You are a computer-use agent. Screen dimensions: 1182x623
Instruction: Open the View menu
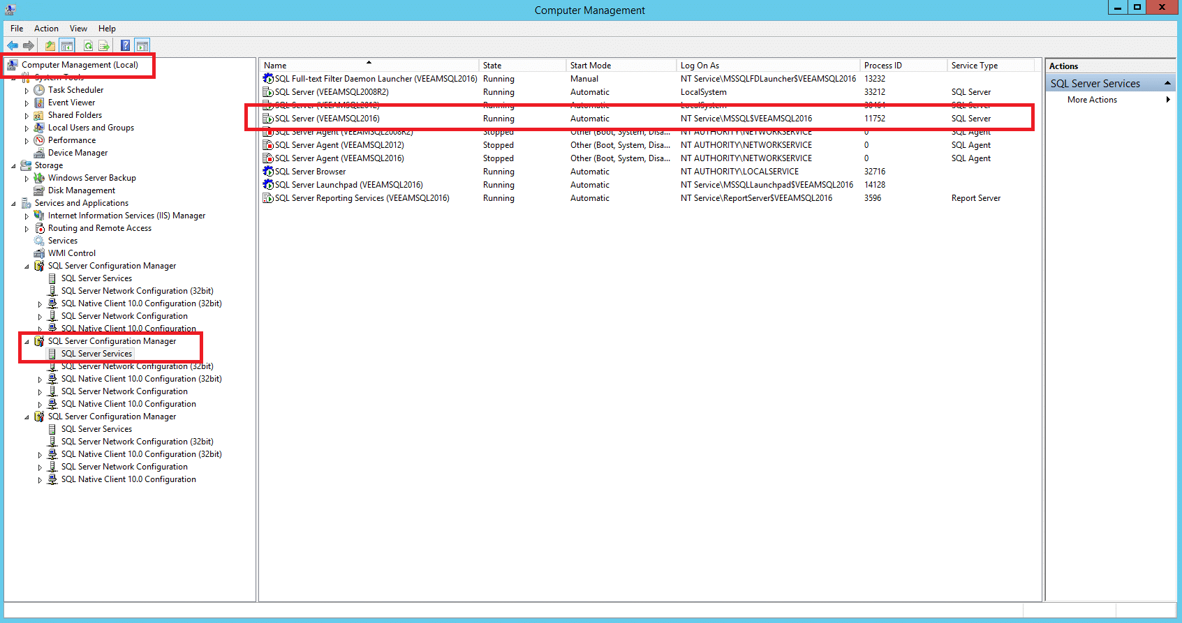(78, 29)
